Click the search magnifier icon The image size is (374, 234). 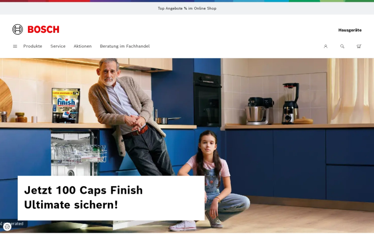point(342,46)
